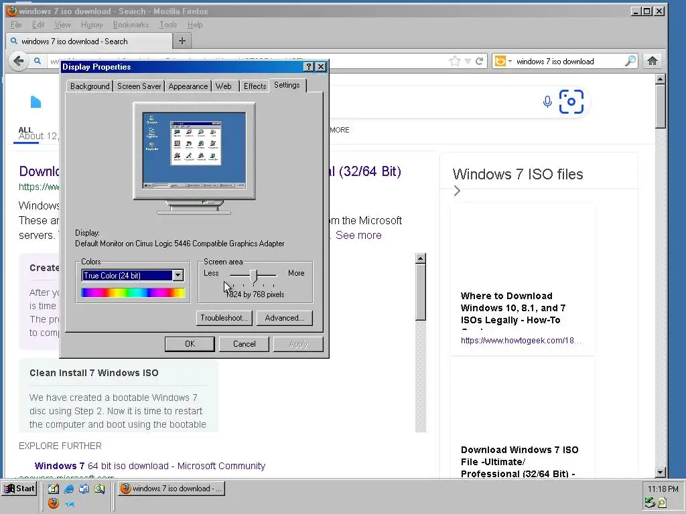Click the blue fish quick launch icon

(70, 504)
